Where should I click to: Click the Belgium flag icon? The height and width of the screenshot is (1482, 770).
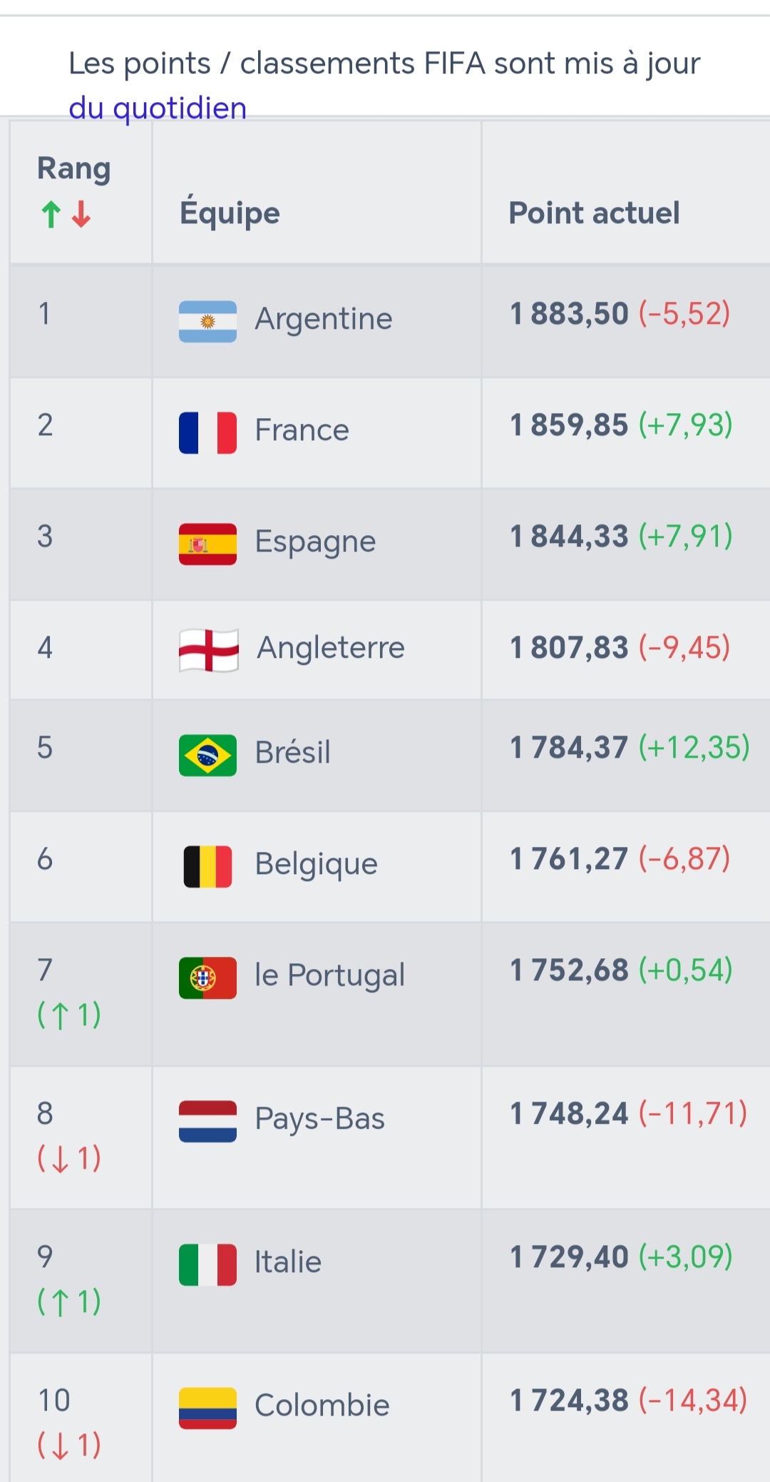(207, 866)
